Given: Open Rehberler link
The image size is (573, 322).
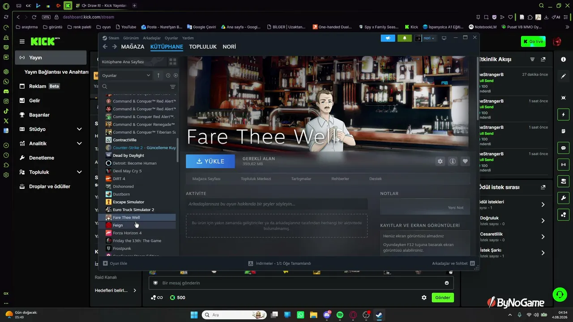Looking at the screenshot, I should 340,179.
